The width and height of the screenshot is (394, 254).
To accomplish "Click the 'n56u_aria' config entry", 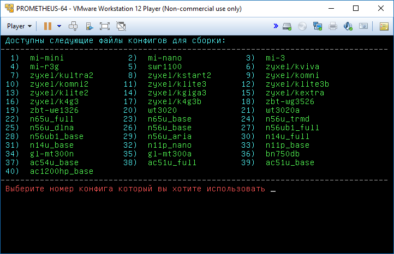I will point(170,136).
